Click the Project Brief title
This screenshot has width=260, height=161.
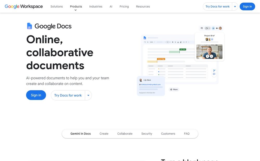coord(209,36)
